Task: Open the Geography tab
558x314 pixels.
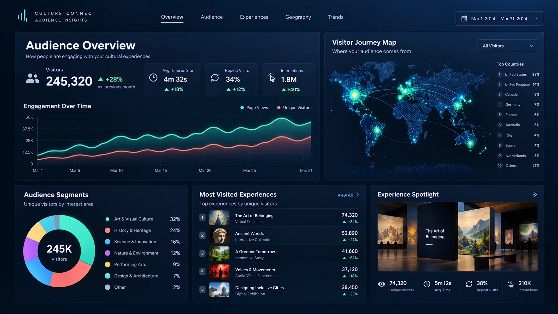Action: pyautogui.click(x=298, y=17)
